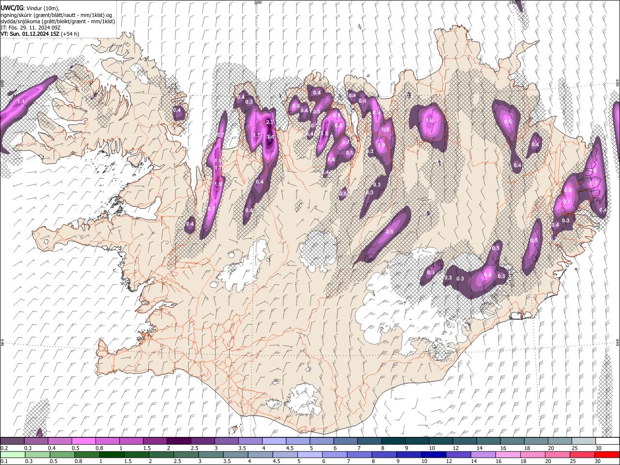620x465 pixels.
Task: Click the snow legend swatch between 0.3 and 0.4
Action: point(36,441)
